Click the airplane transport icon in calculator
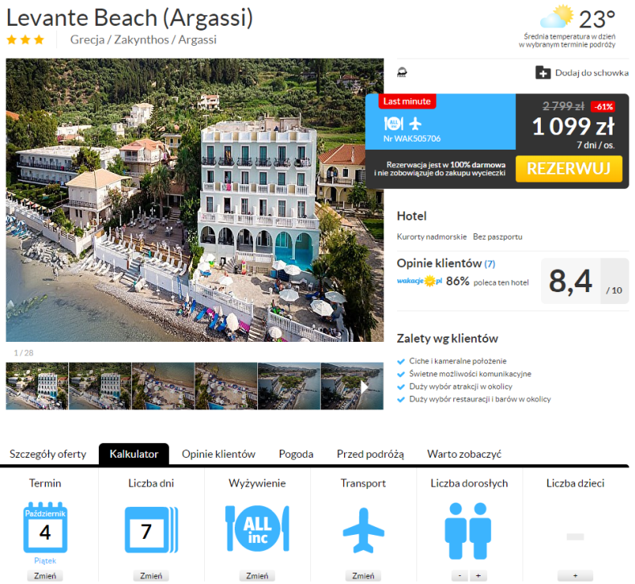635x584 pixels. coord(363,530)
